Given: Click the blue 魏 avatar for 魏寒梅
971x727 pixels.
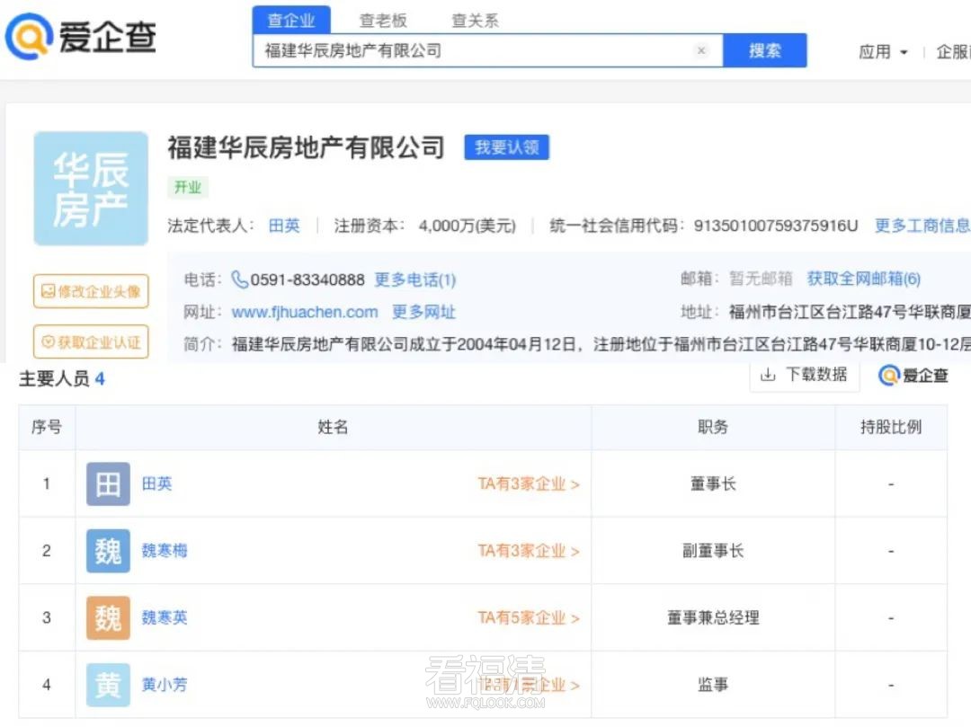Looking at the screenshot, I should [x=108, y=551].
